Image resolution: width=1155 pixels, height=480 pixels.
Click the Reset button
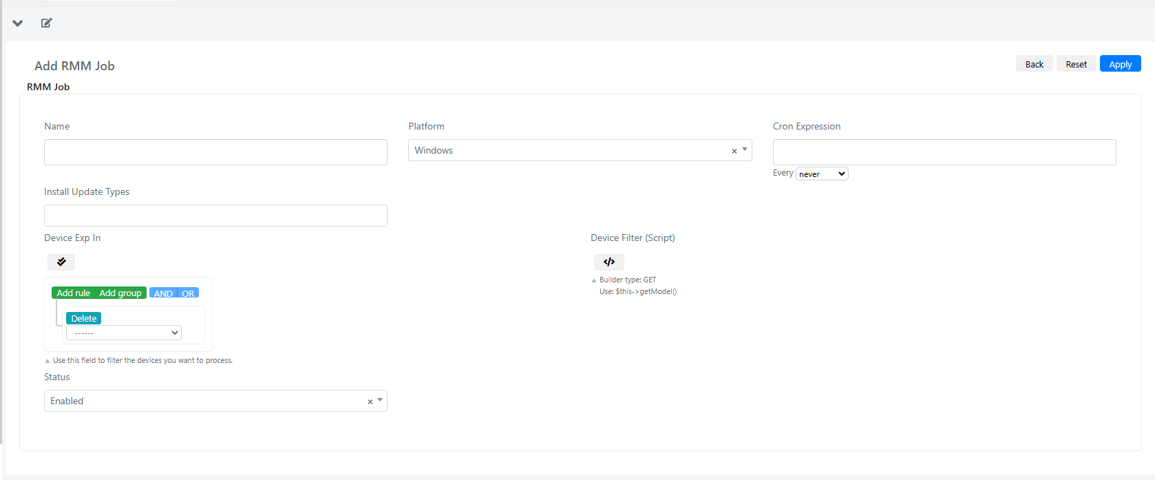[x=1076, y=64]
